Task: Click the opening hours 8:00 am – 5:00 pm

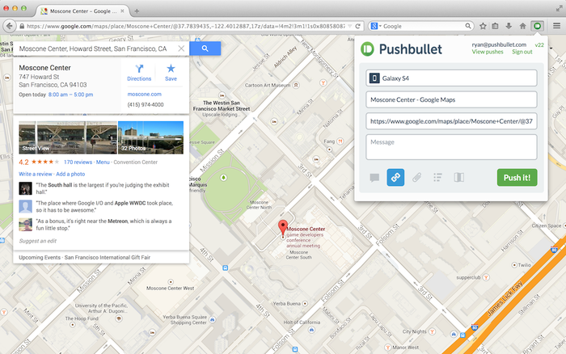Action: (71, 95)
